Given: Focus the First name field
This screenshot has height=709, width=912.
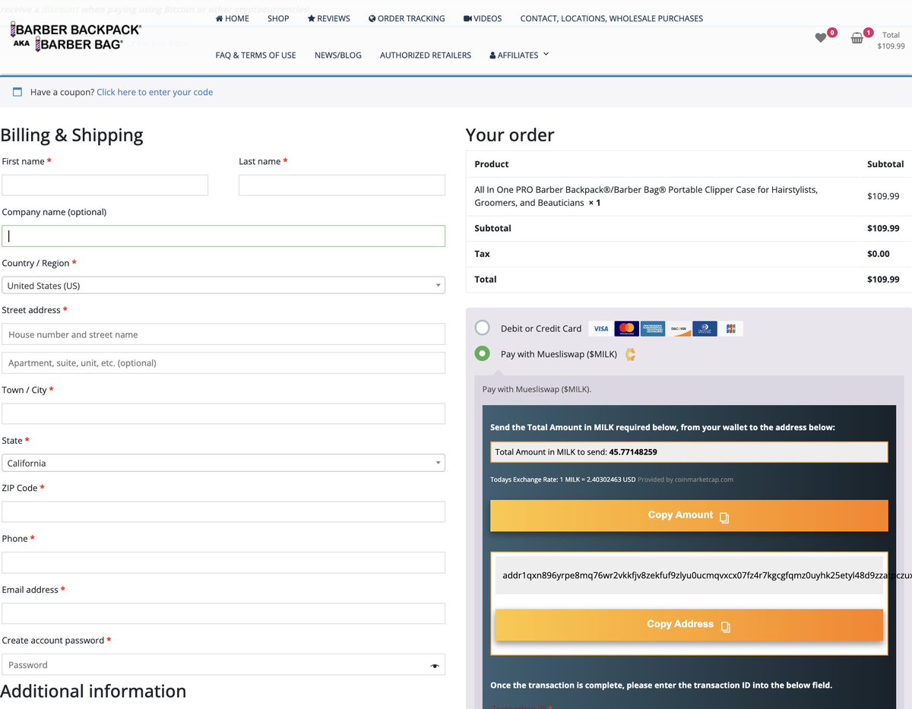Looking at the screenshot, I should coord(105,185).
